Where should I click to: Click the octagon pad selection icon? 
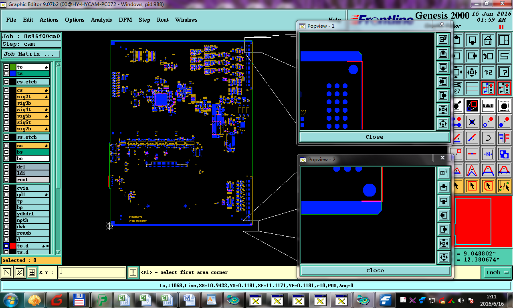pos(504,106)
